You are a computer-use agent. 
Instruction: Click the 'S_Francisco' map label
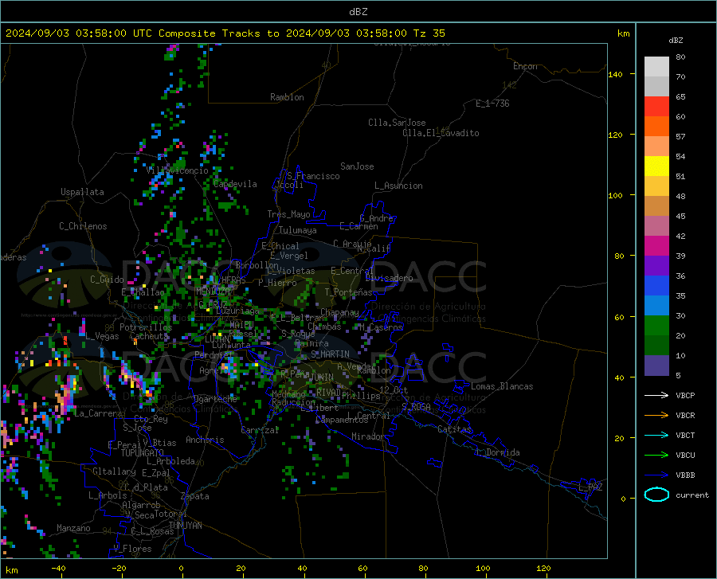click(313, 176)
